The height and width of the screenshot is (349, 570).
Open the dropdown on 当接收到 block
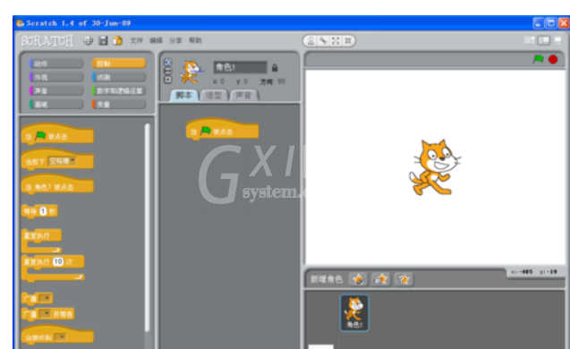coord(60,337)
